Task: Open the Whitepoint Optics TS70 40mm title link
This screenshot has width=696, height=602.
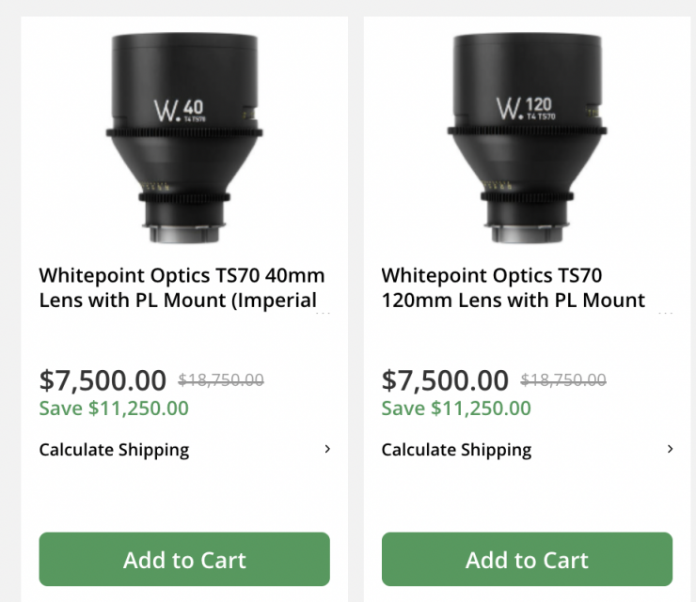Action: 182,288
